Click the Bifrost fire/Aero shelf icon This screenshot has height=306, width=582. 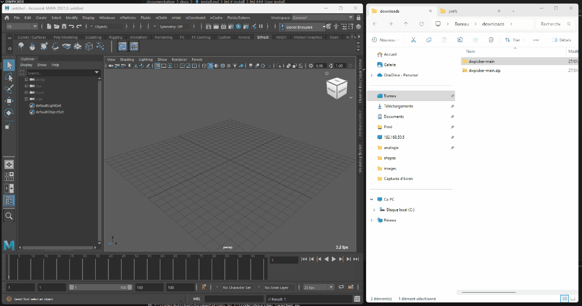[x=33, y=46]
